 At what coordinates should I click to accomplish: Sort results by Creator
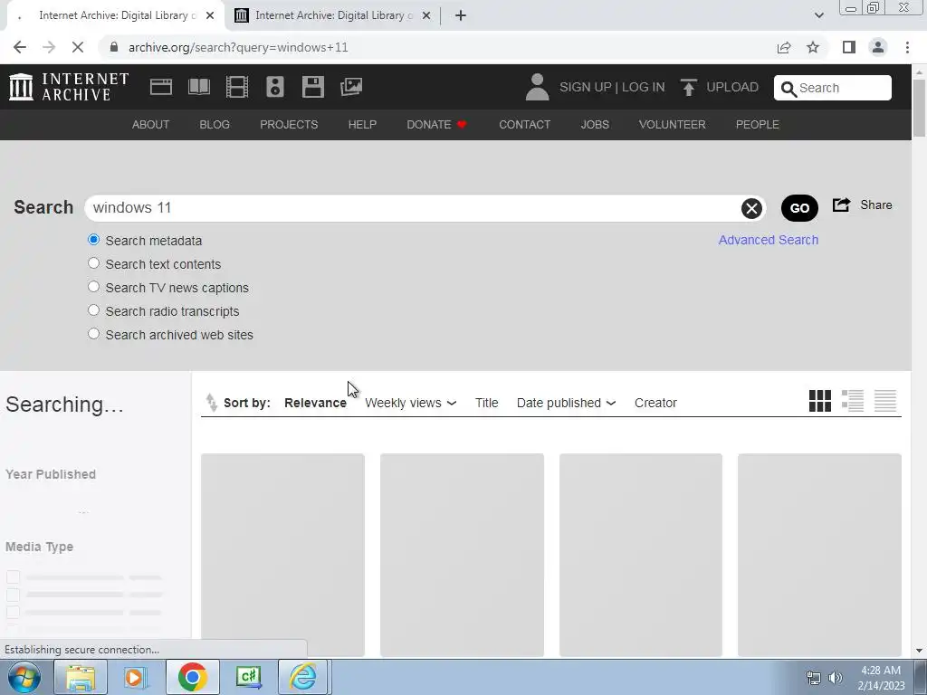(x=655, y=403)
